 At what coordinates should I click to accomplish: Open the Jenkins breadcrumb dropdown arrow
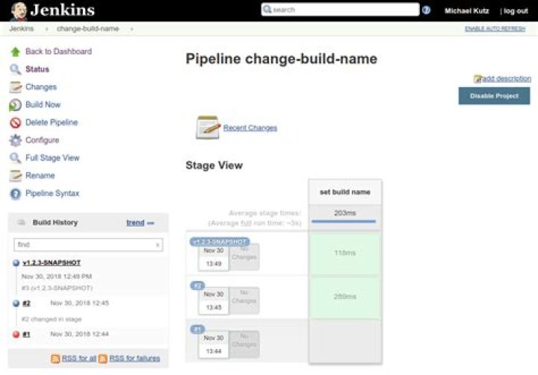click(46, 28)
